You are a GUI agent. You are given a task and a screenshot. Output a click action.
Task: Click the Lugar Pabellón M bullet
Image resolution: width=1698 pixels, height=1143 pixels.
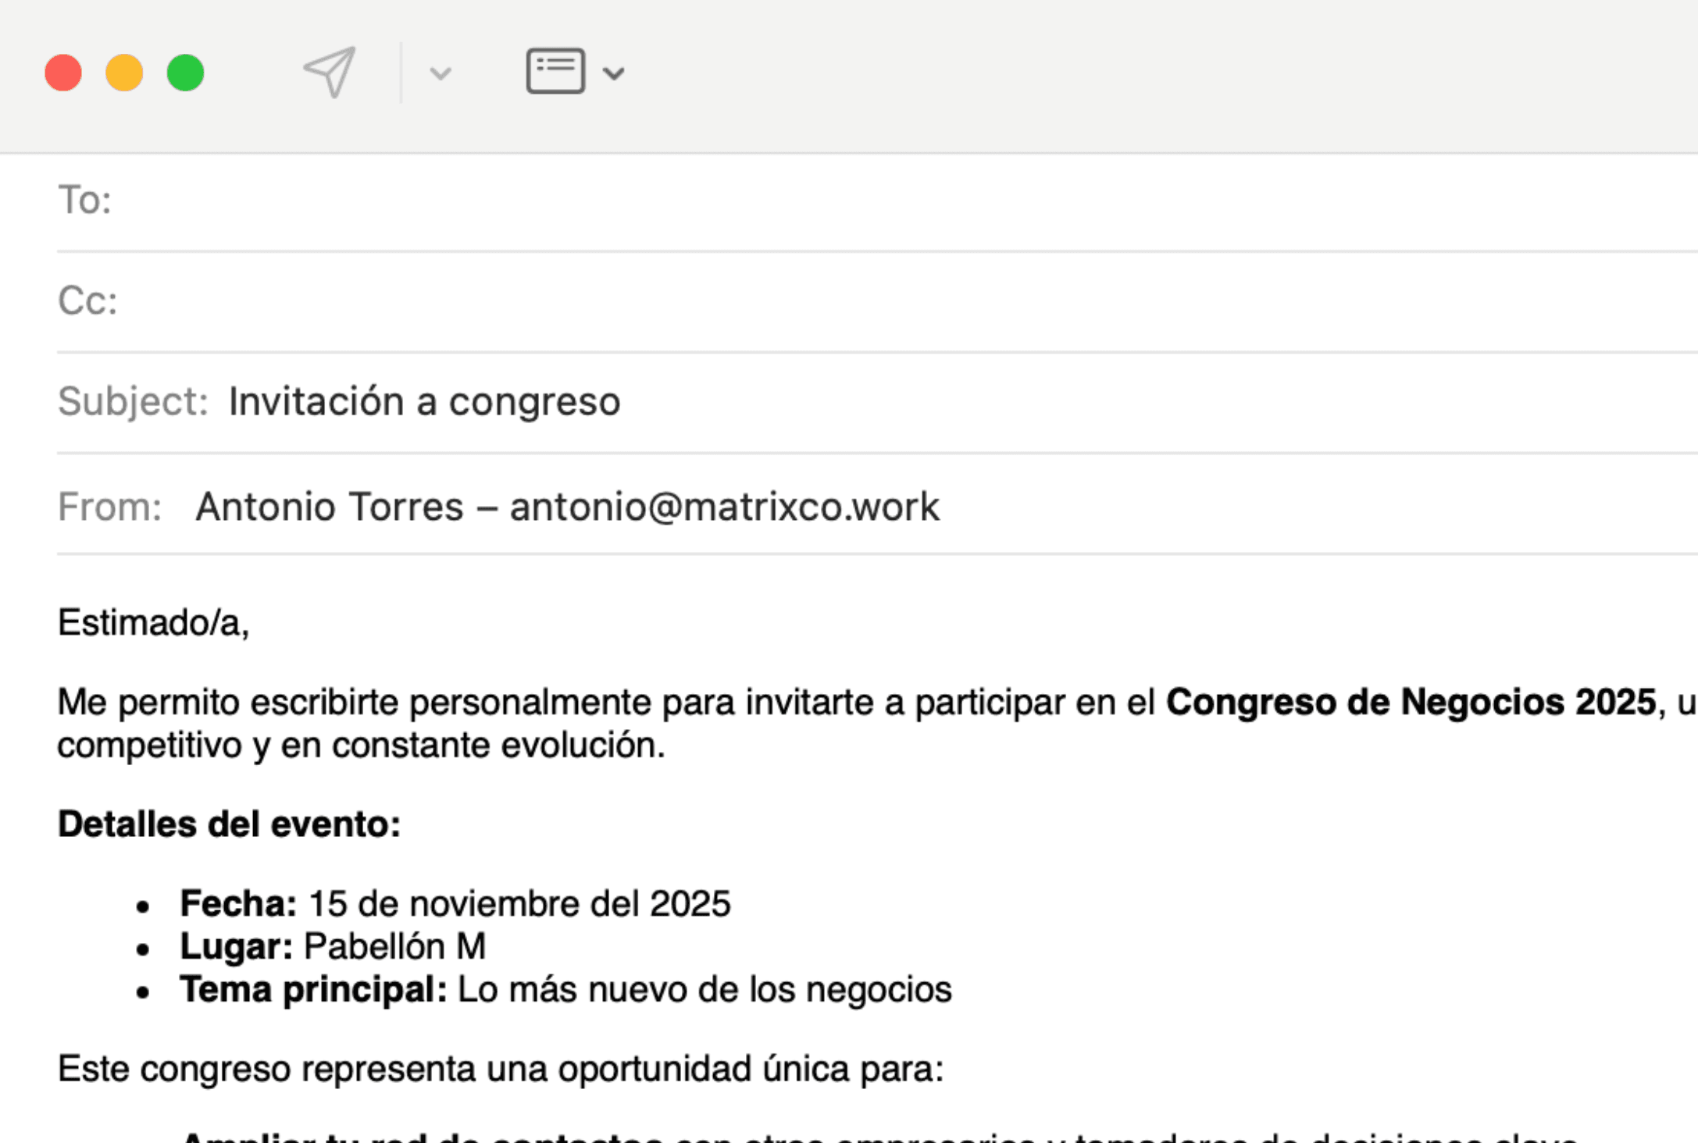(333, 946)
